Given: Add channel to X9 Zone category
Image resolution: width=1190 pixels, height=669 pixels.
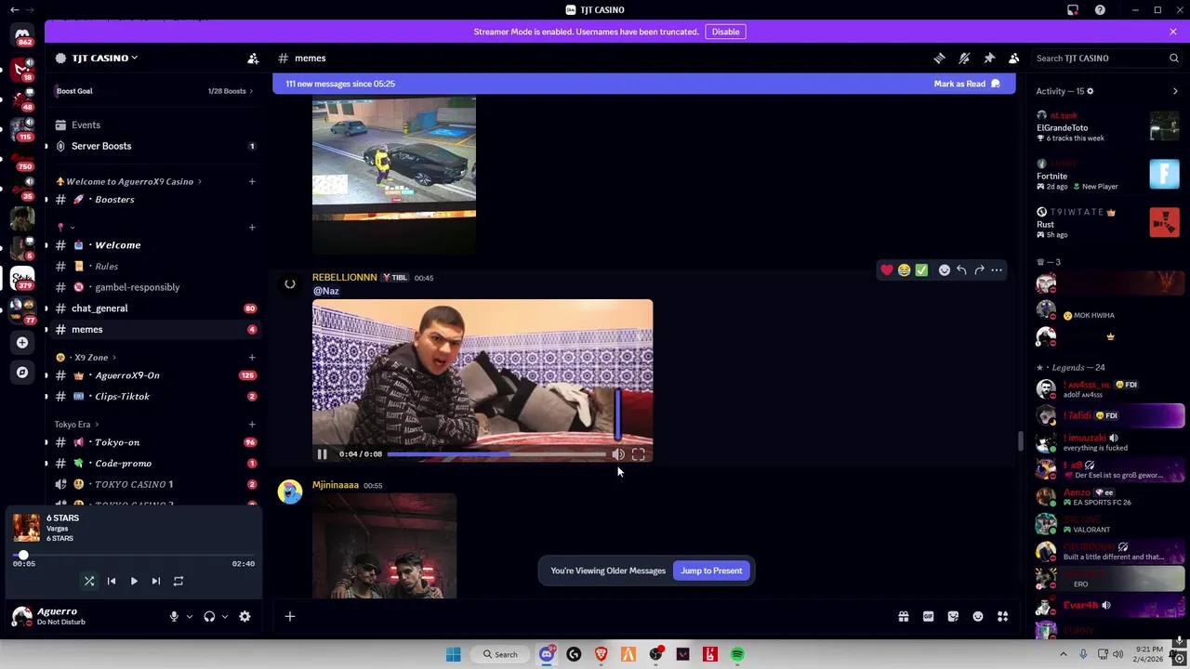Looking at the screenshot, I should pyautogui.click(x=251, y=358).
